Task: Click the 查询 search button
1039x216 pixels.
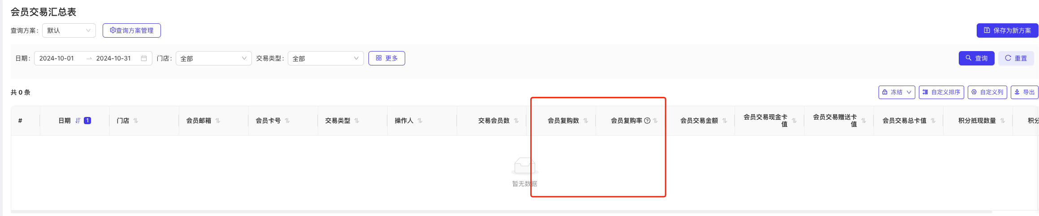Action: click(977, 58)
